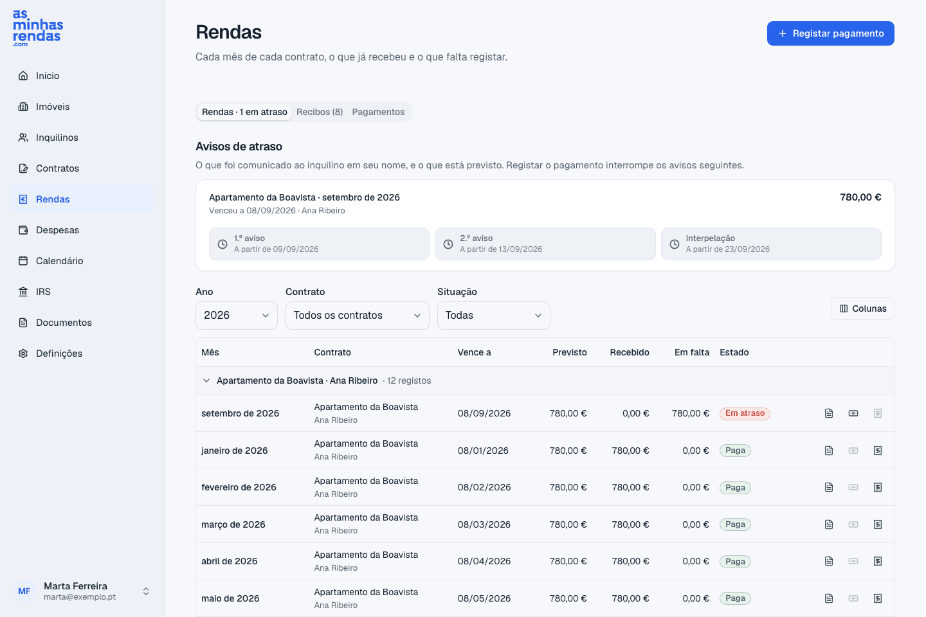Click document icon in abril de 2026 row

(829, 561)
